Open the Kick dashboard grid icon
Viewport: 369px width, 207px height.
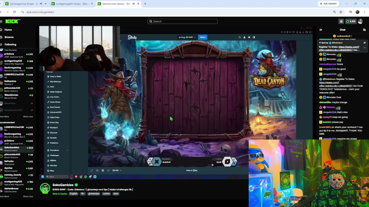[x=341, y=21]
